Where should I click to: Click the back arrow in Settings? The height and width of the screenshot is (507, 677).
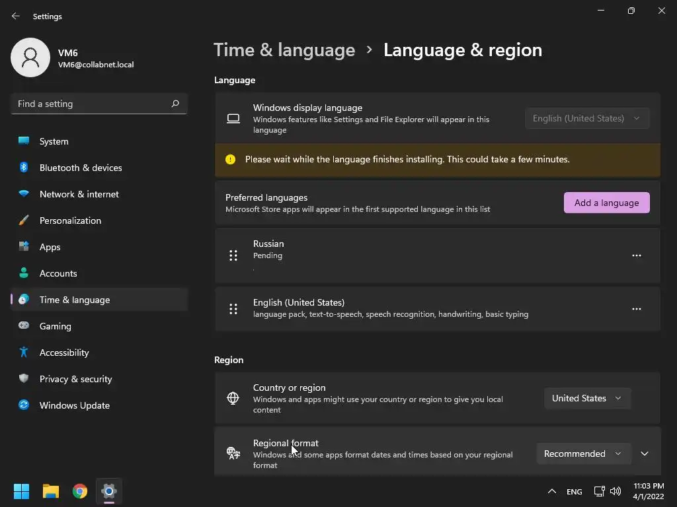(x=16, y=16)
